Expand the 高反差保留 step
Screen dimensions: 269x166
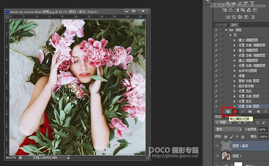pyautogui.click(x=234, y=86)
